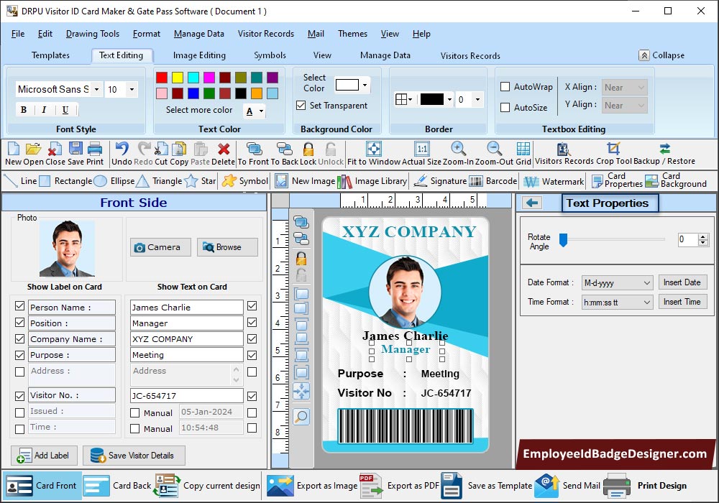
Task: Uncheck the Position label checkbox
Action: pos(19,323)
